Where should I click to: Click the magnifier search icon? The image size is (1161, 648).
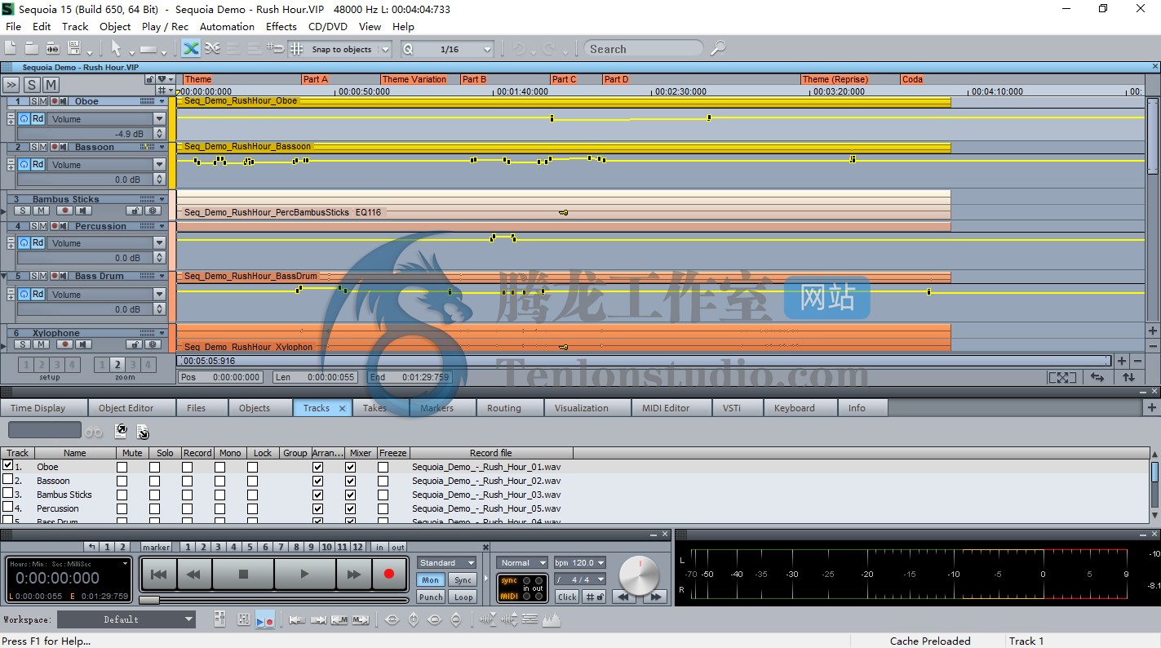pos(718,48)
